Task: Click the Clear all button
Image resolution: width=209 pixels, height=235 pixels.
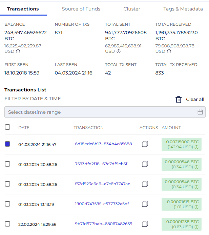Action: [195, 99]
